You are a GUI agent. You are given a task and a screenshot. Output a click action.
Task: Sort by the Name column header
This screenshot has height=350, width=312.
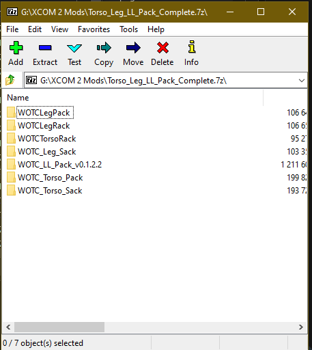(18, 98)
